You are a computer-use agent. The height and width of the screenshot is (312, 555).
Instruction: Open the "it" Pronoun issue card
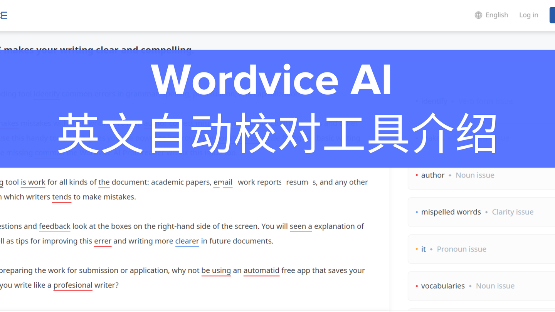(481, 249)
